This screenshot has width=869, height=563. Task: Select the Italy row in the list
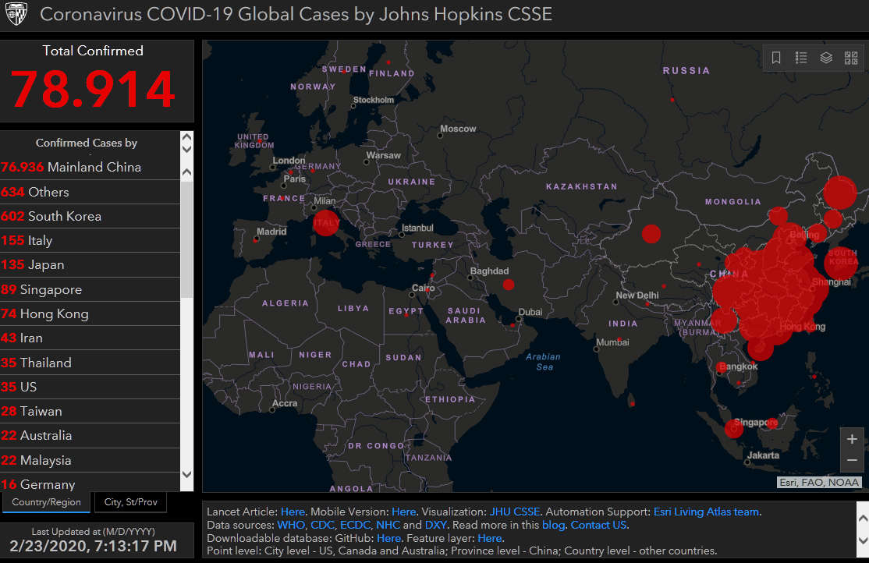(x=90, y=240)
